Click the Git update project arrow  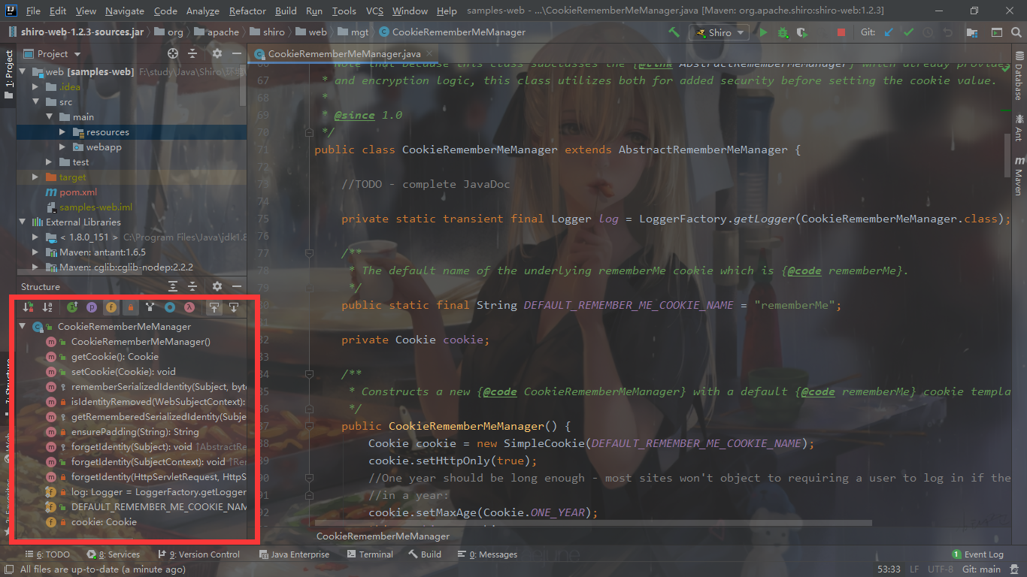point(889,32)
